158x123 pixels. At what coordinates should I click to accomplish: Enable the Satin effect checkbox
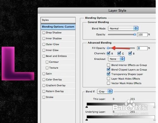point(44,74)
